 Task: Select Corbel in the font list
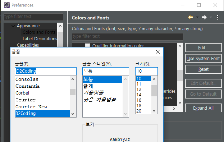[42, 93]
